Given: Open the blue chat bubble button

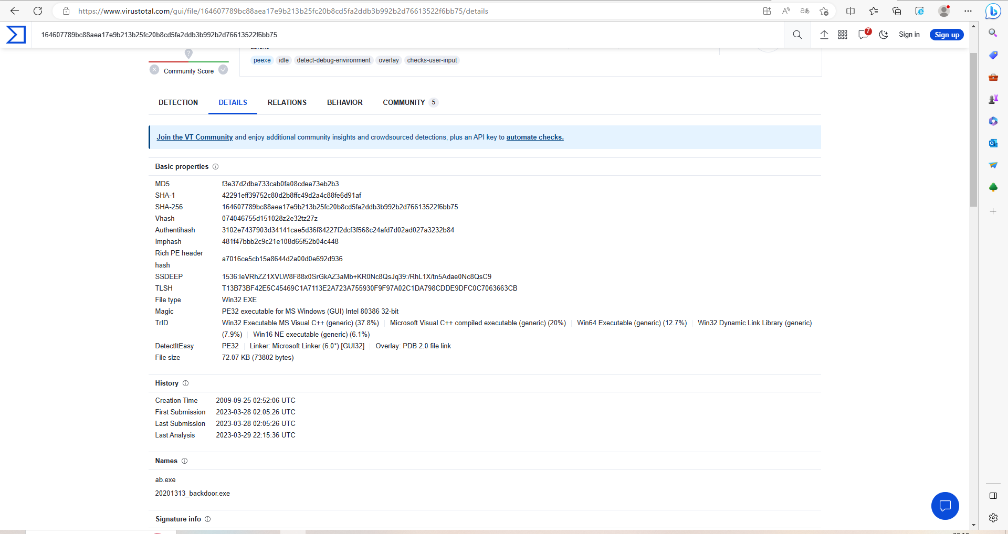Looking at the screenshot, I should [945, 506].
